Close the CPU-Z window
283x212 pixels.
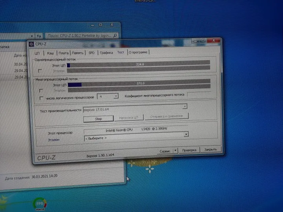point(213,41)
